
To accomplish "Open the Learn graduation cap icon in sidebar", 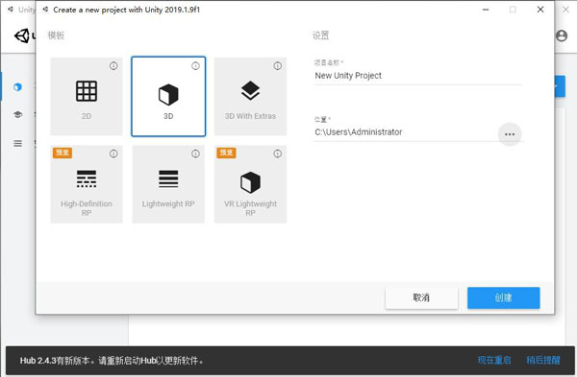I will point(17,114).
